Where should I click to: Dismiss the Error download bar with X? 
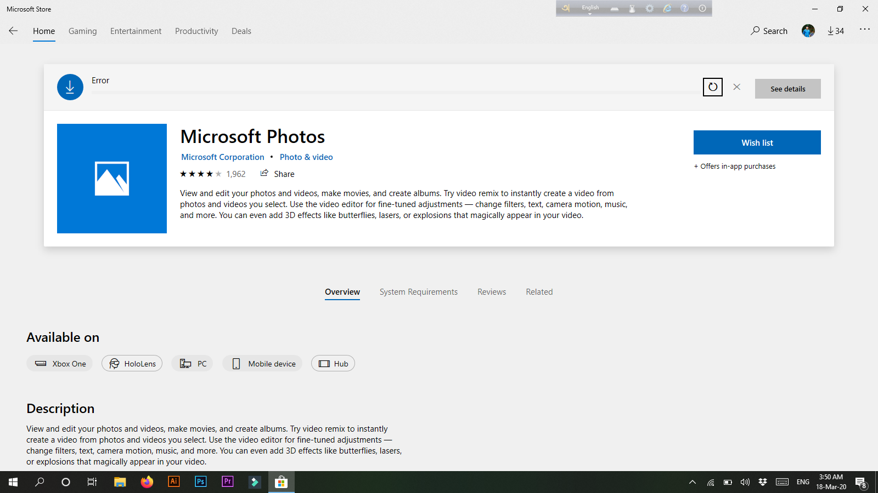(x=737, y=87)
